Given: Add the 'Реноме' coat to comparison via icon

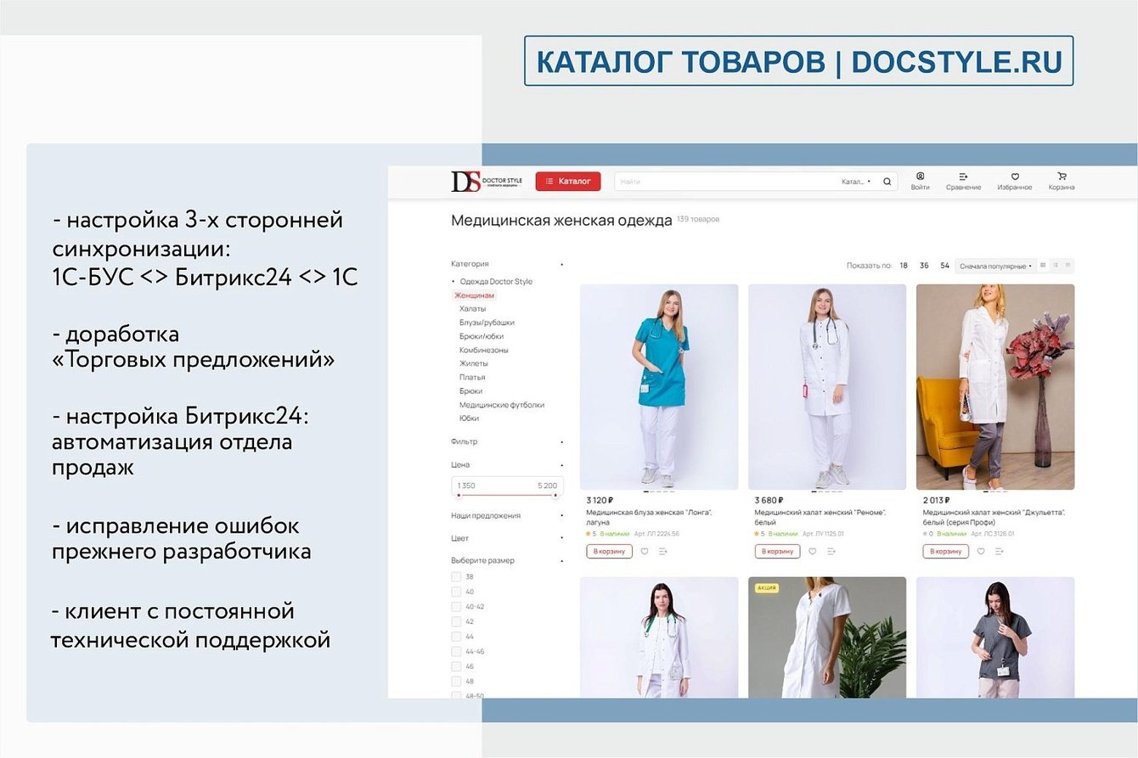Looking at the screenshot, I should coord(831,551).
